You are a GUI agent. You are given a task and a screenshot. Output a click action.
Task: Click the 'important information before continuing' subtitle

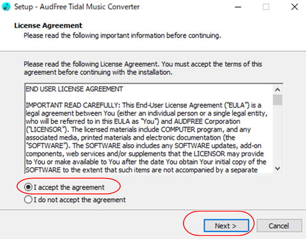[161, 36]
